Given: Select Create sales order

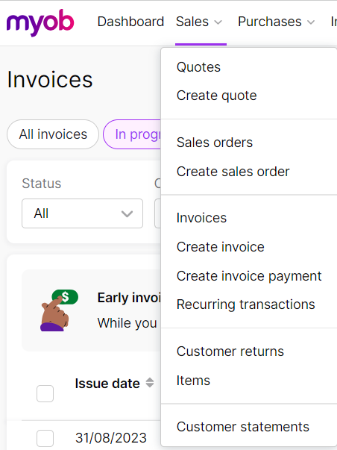Looking at the screenshot, I should [233, 172].
